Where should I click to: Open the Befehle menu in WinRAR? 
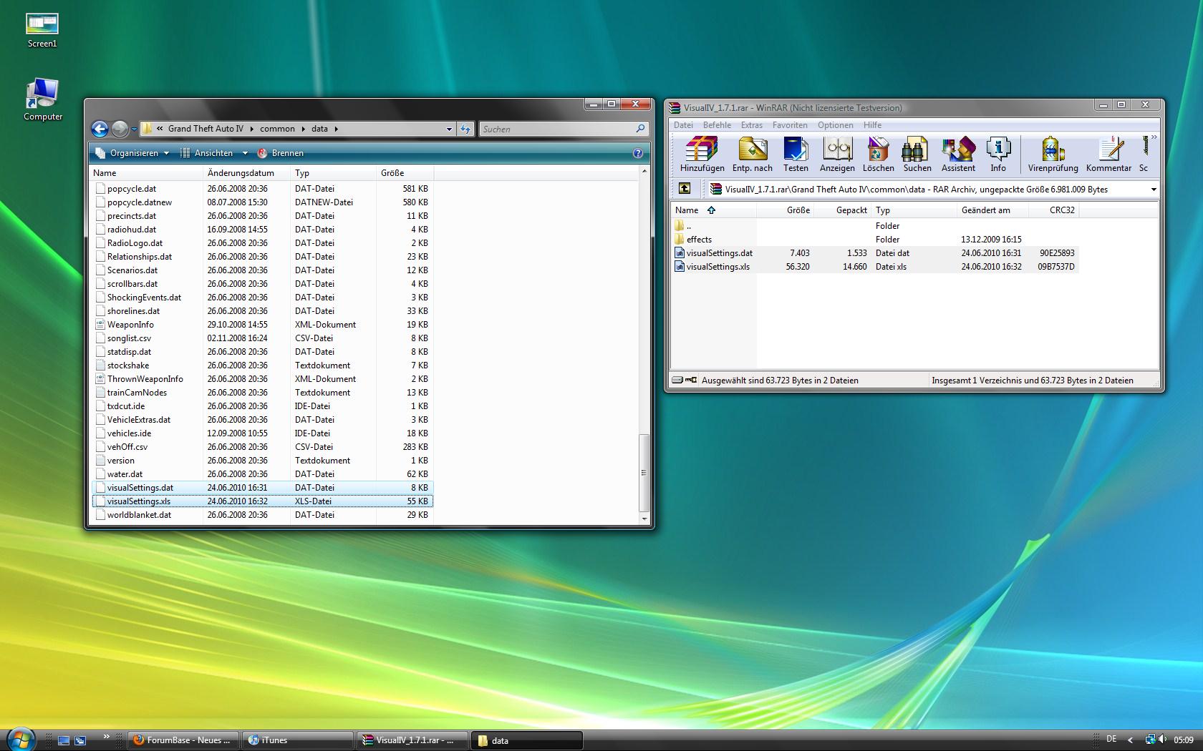[717, 125]
